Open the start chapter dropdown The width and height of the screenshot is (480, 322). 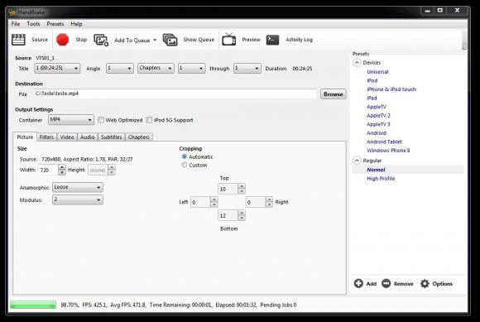191,68
